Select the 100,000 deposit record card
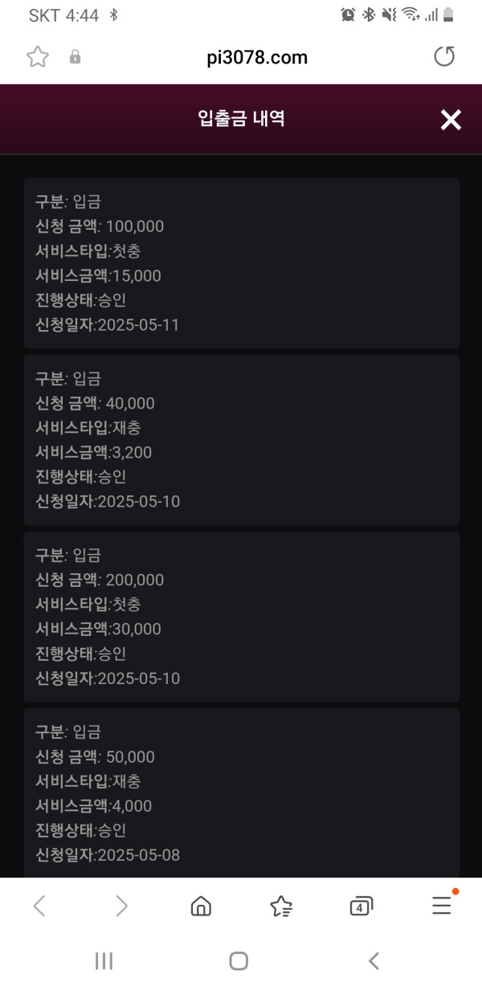This screenshot has width=482, height=990. click(x=241, y=263)
